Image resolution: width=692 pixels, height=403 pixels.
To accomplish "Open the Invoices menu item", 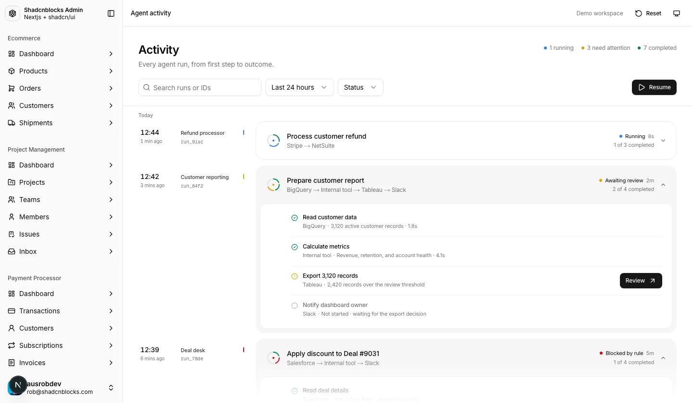I will (x=61, y=363).
